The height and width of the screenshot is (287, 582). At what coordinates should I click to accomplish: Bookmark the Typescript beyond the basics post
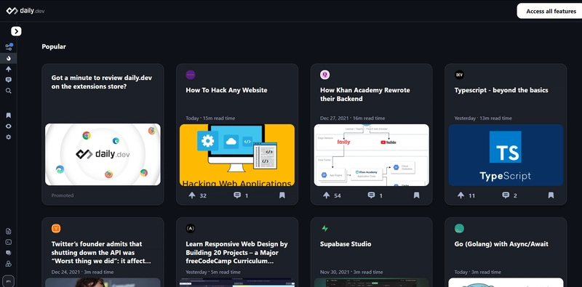[551, 195]
